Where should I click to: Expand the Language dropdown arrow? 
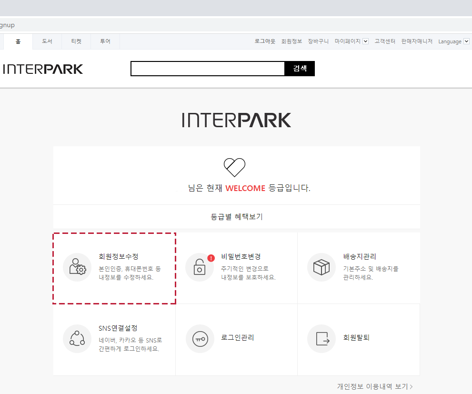pyautogui.click(x=466, y=41)
